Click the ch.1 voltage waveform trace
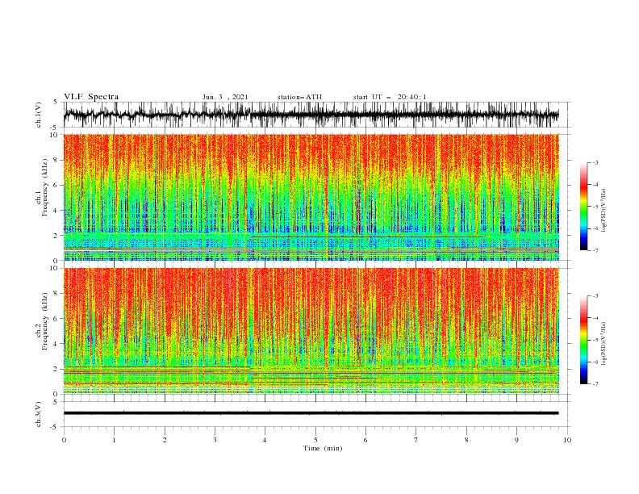Viewport: 639px width, 494px height. click(311, 115)
